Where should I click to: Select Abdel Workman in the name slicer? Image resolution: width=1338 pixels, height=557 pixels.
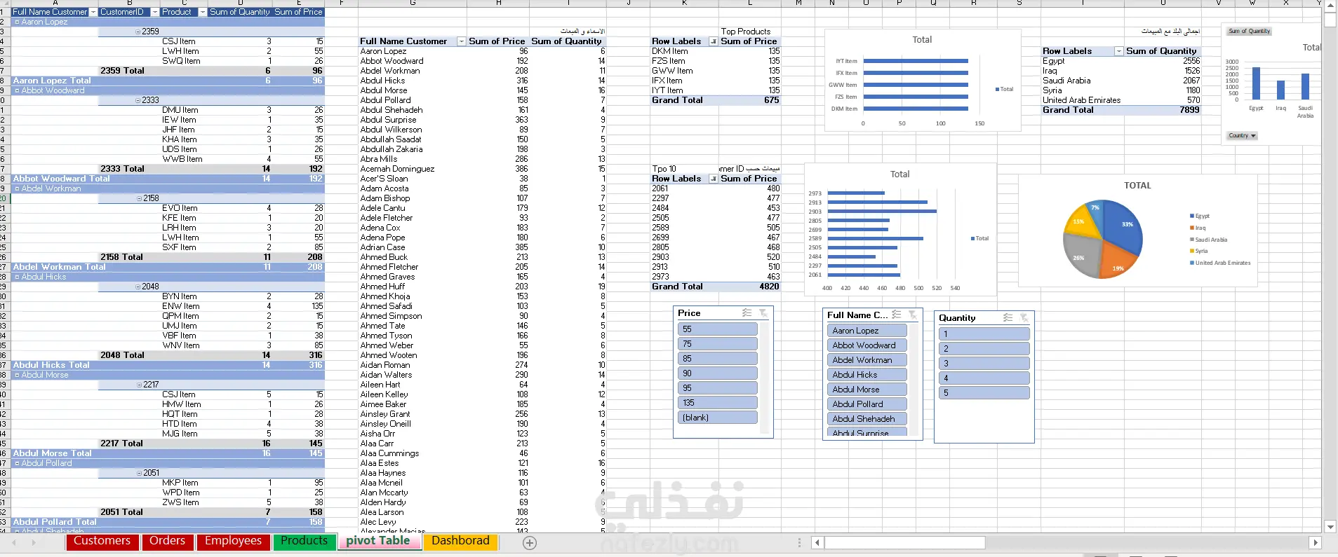867,360
